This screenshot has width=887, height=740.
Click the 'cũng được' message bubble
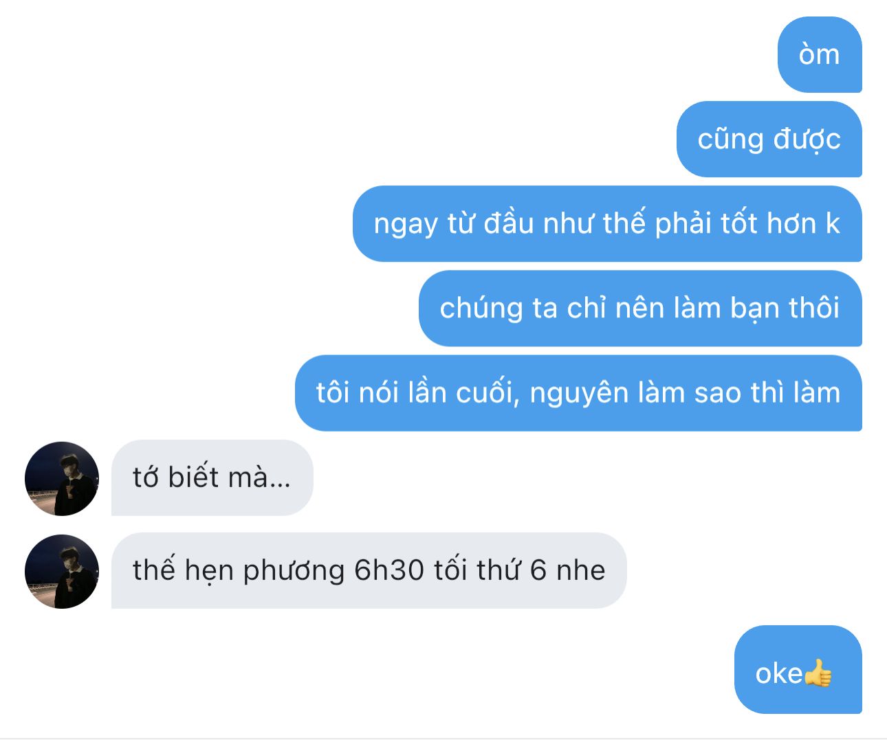pos(769,139)
